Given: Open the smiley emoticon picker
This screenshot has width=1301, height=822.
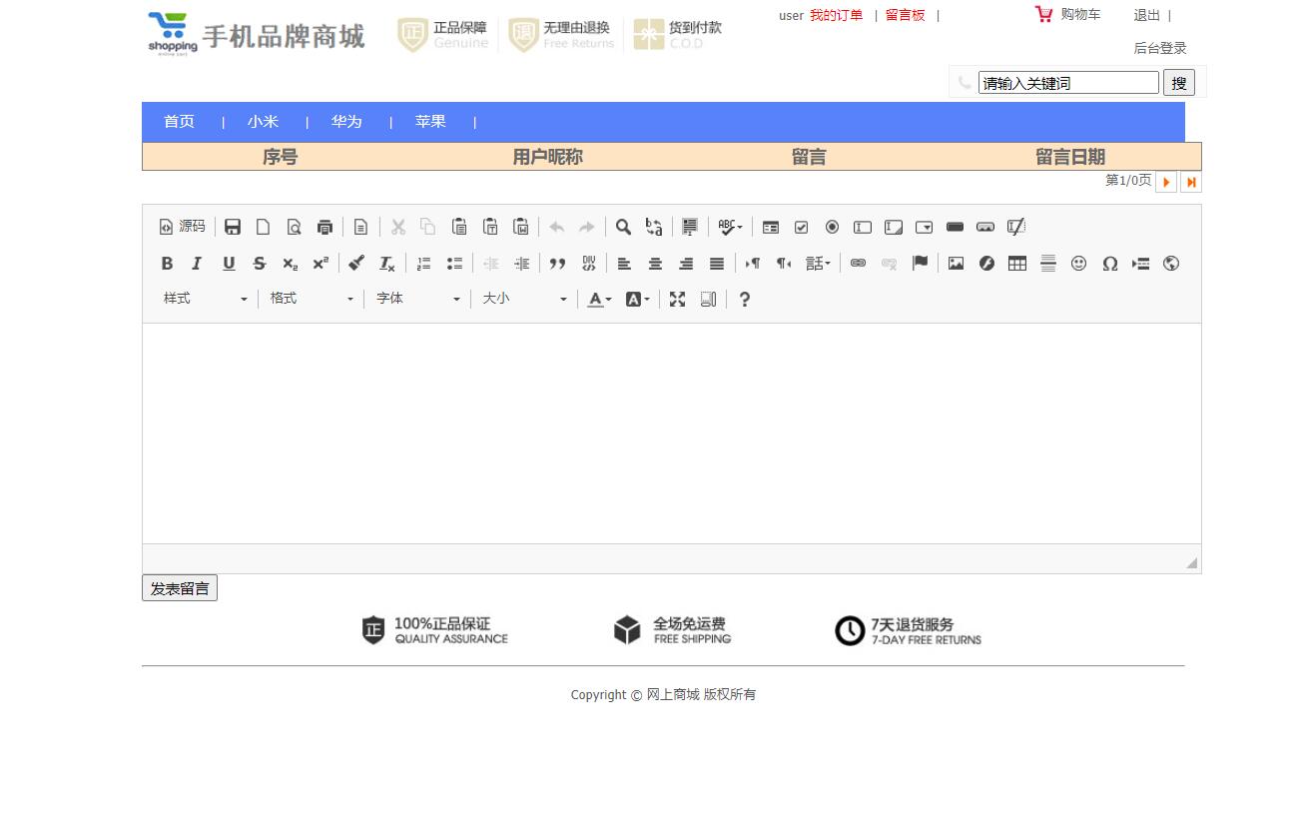Looking at the screenshot, I should (1079, 264).
